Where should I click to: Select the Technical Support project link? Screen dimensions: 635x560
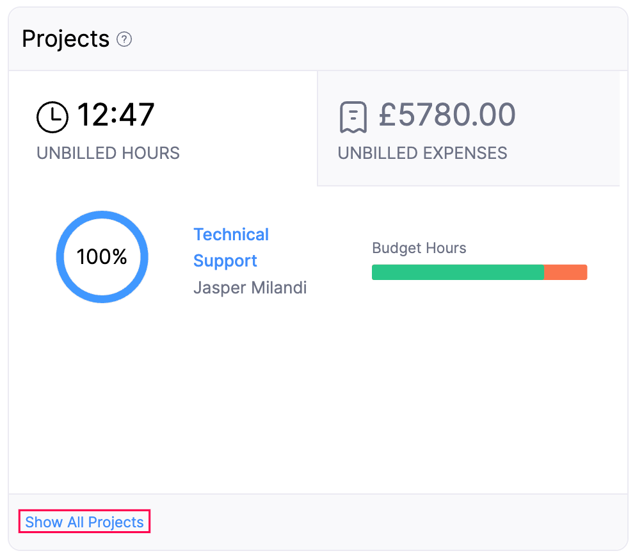(x=231, y=247)
